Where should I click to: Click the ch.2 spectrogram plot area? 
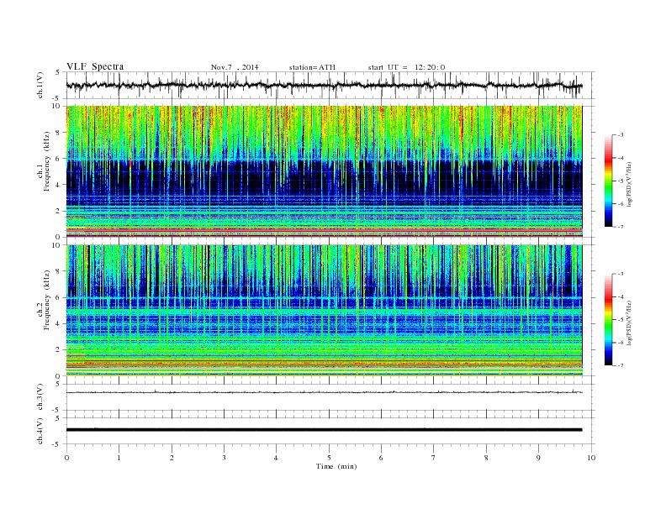325,311
